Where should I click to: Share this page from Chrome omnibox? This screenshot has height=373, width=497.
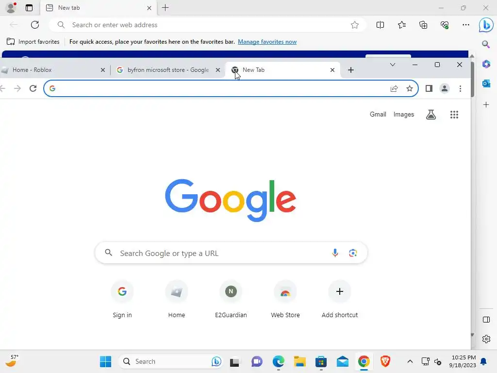click(x=394, y=88)
